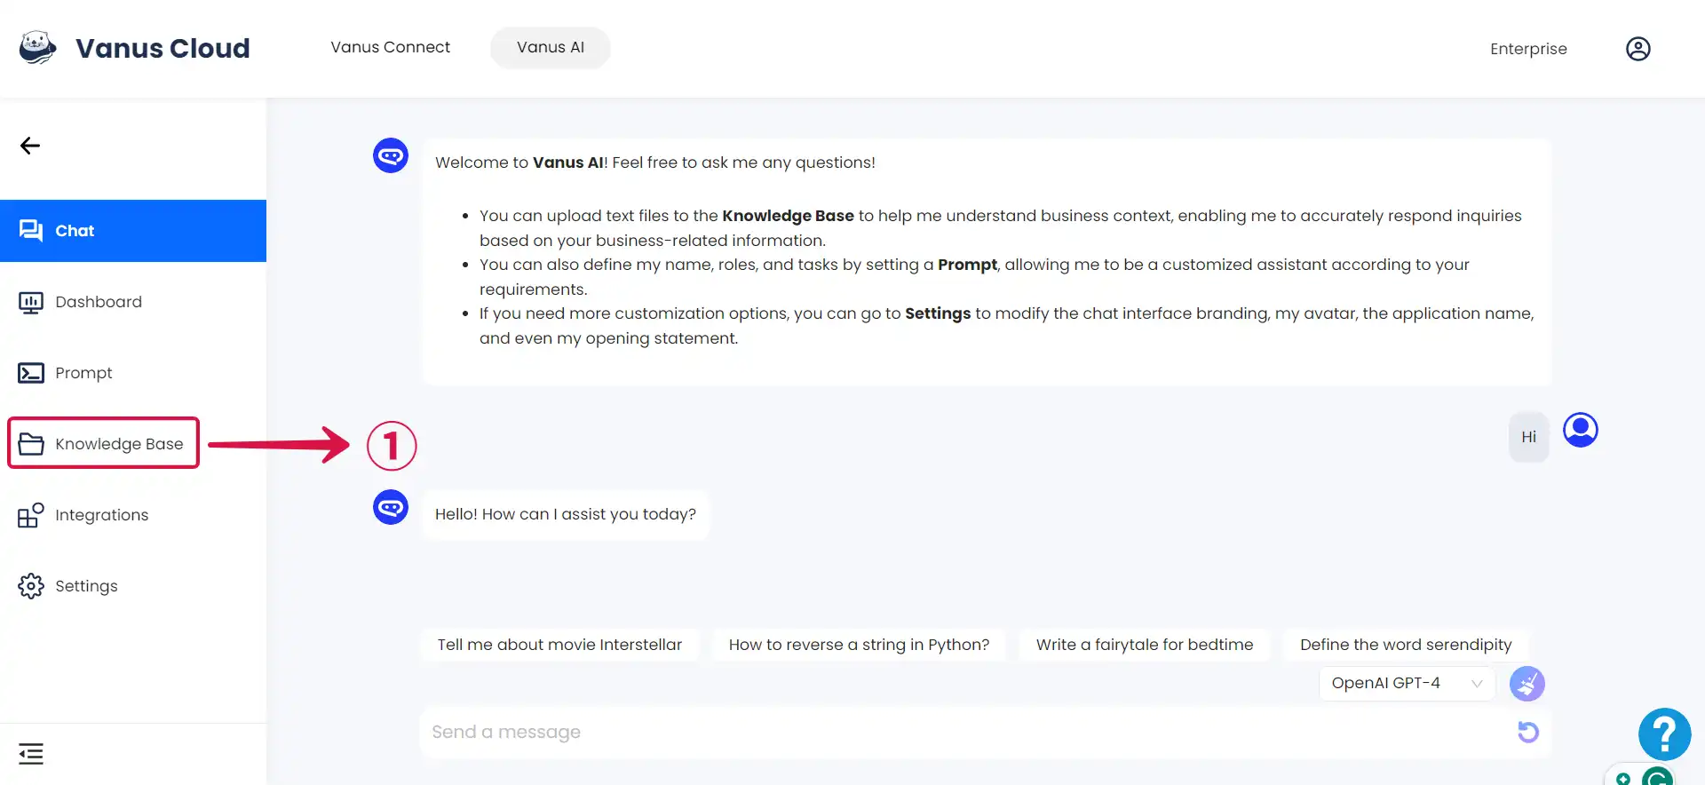This screenshot has height=785, width=1705.
Task: Open Settings in the sidebar
Action: [x=133, y=586]
